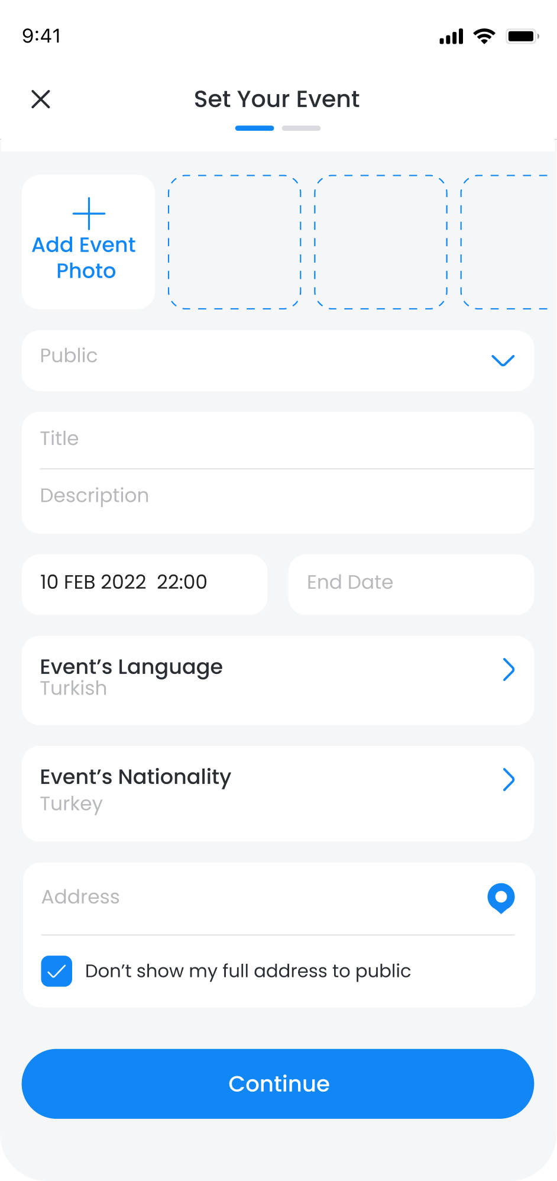Select the first empty dashed photo slot
The width and height of the screenshot is (557, 1181).
(235, 242)
